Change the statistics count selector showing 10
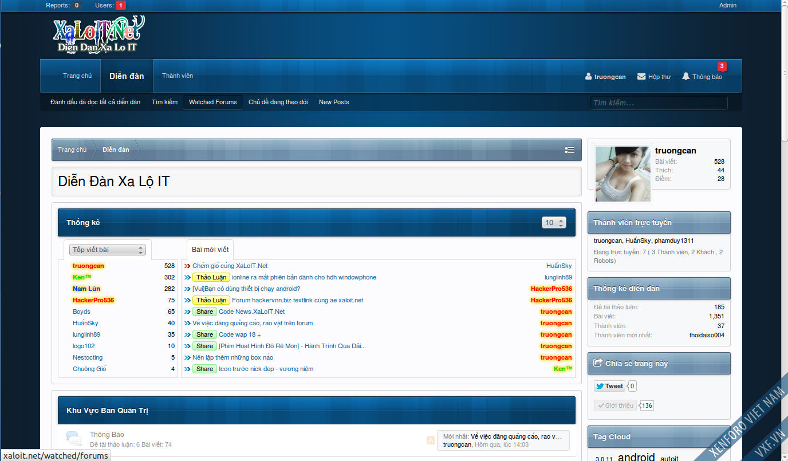Screen dimensions: 788x461 click(554, 223)
